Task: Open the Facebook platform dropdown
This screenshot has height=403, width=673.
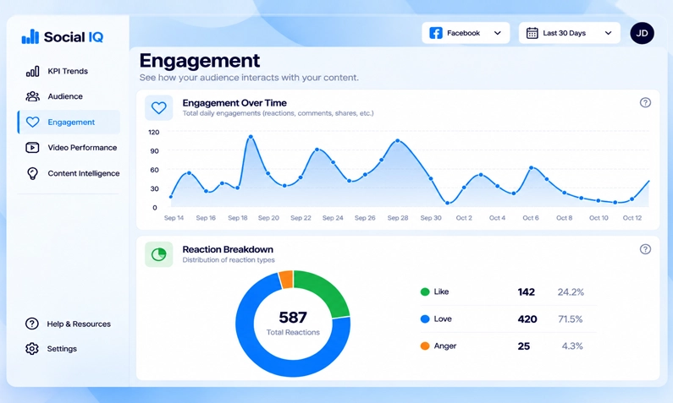Action: click(x=466, y=33)
